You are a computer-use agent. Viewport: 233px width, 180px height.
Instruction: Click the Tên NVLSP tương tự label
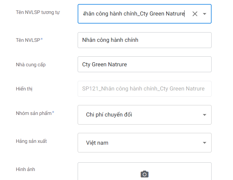click(38, 12)
